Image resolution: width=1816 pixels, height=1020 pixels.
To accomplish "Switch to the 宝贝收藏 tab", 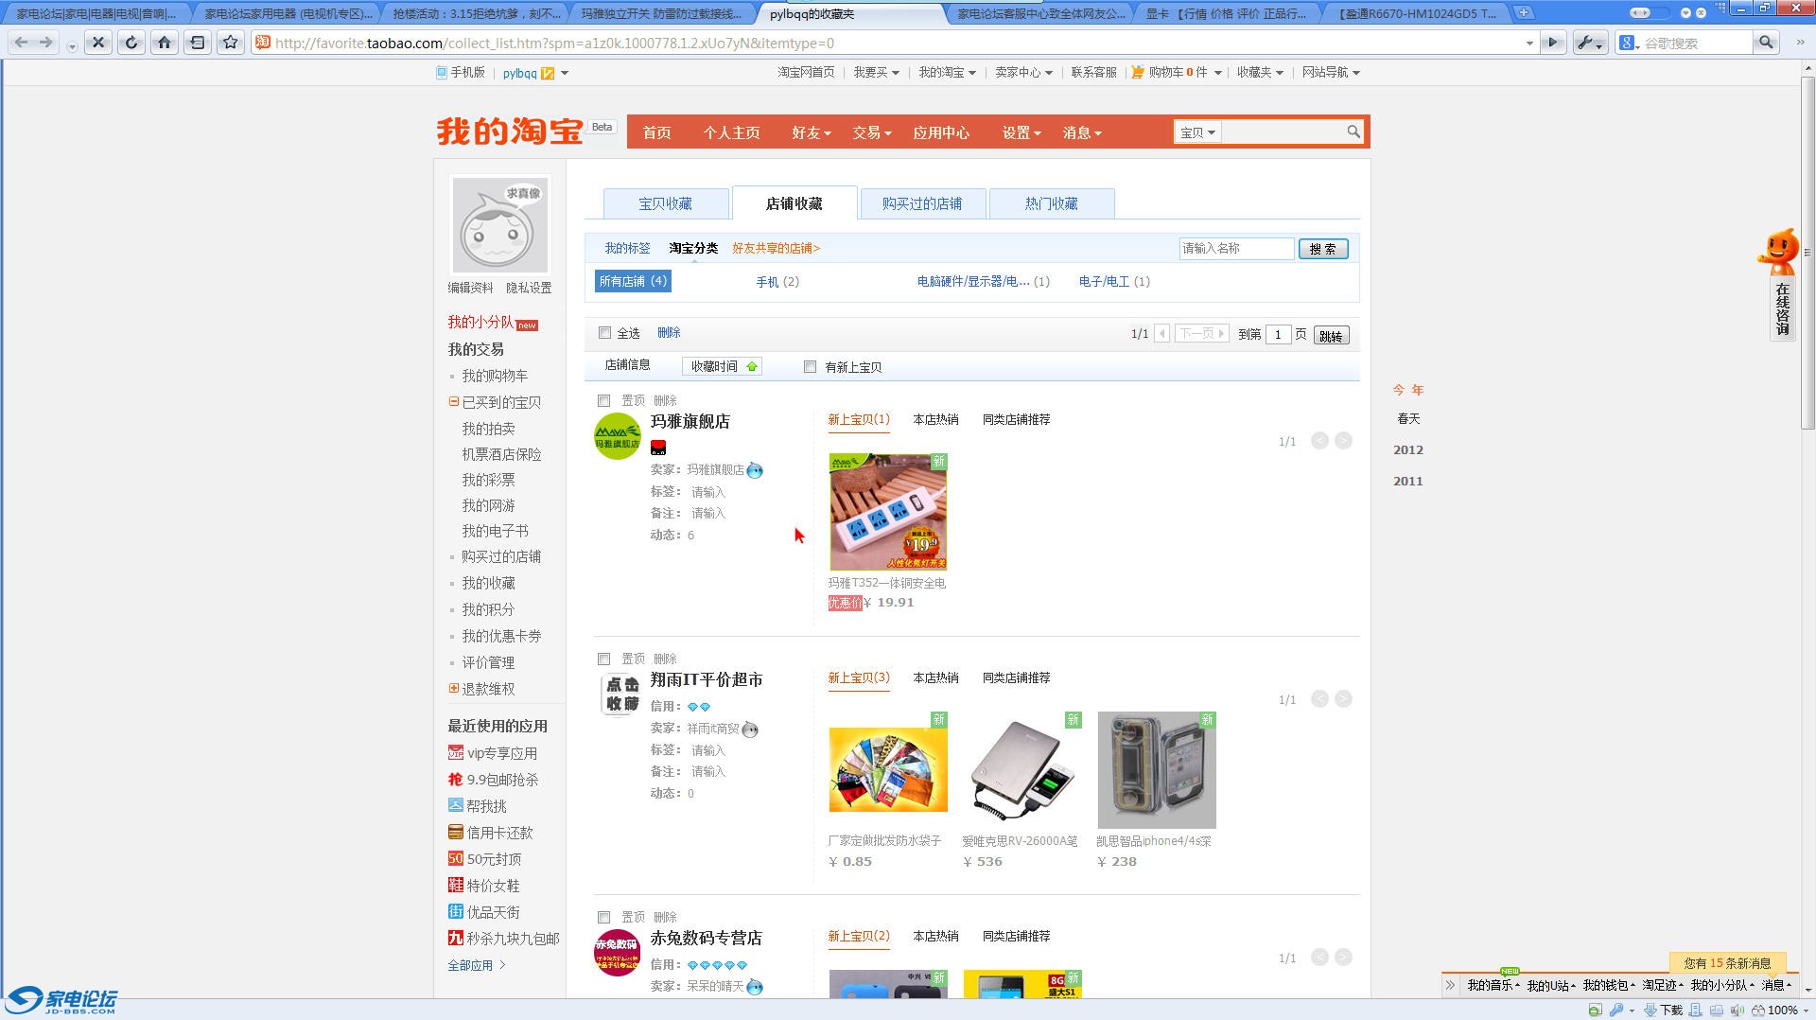I will coord(665,203).
